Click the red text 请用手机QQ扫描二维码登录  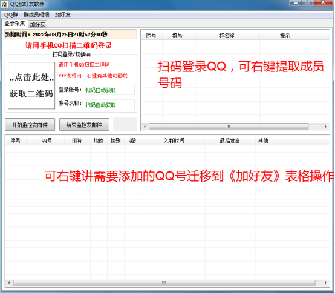click(x=69, y=45)
